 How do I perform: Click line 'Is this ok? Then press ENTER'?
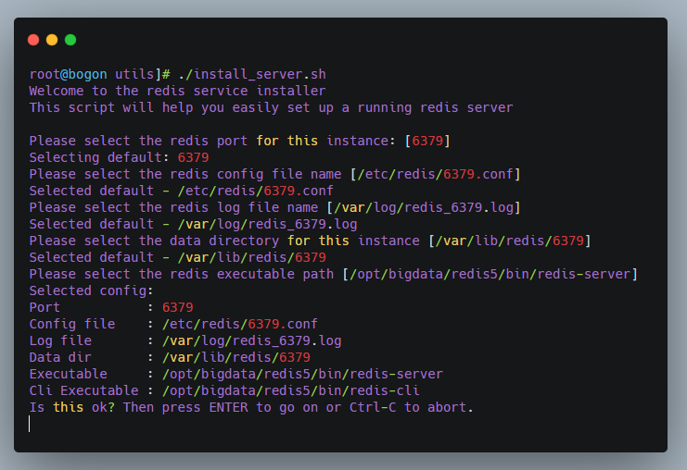click(x=251, y=407)
